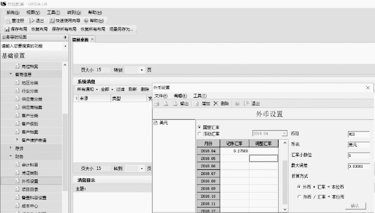
Task: Click the print icon in 外币设置 toolbar
Action: pyautogui.click(x=156, y=104)
